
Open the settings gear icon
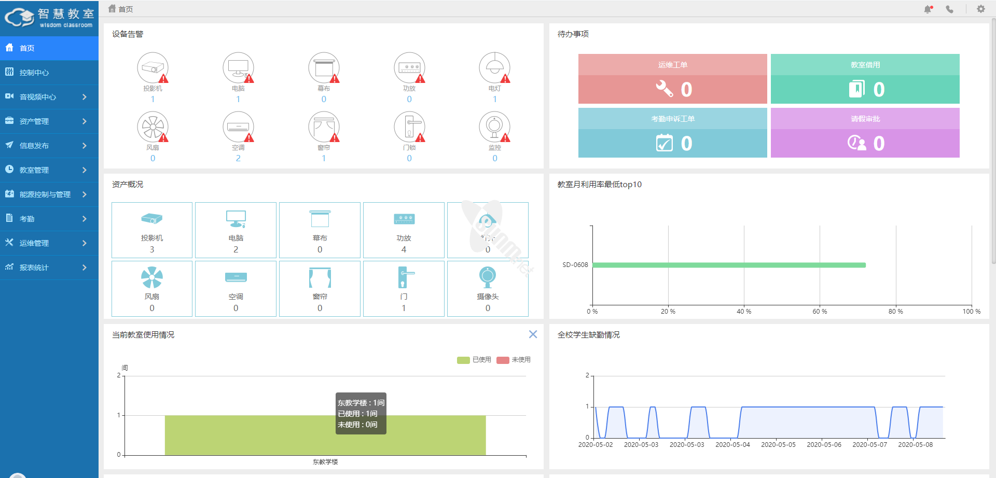(980, 9)
